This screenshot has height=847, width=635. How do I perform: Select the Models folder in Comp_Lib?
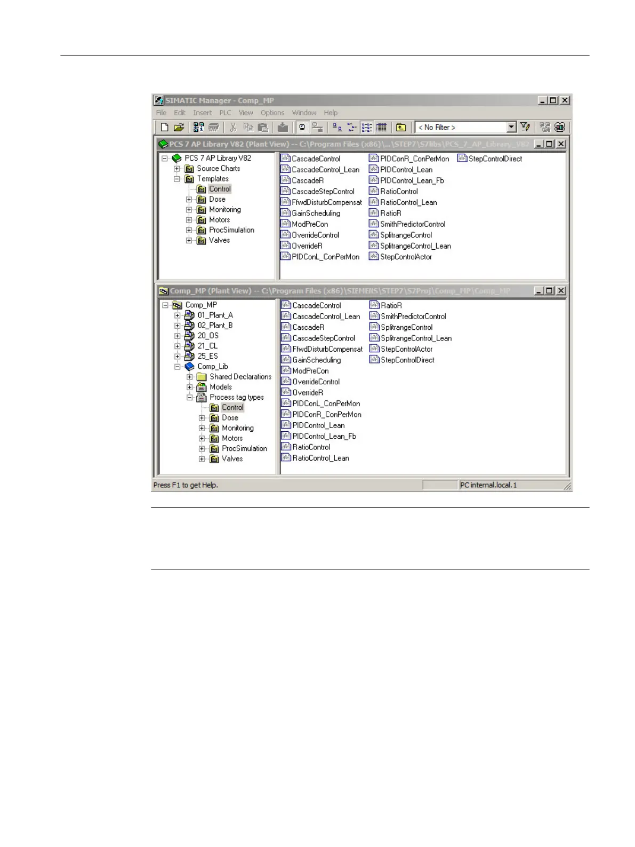tap(221, 387)
